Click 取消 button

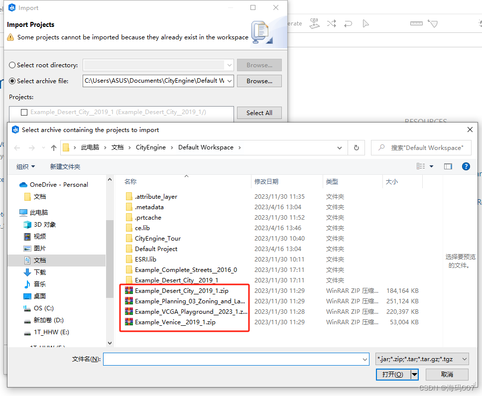447,375
